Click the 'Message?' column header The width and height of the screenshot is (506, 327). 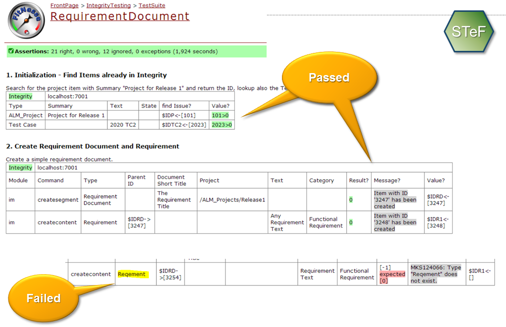click(398, 180)
